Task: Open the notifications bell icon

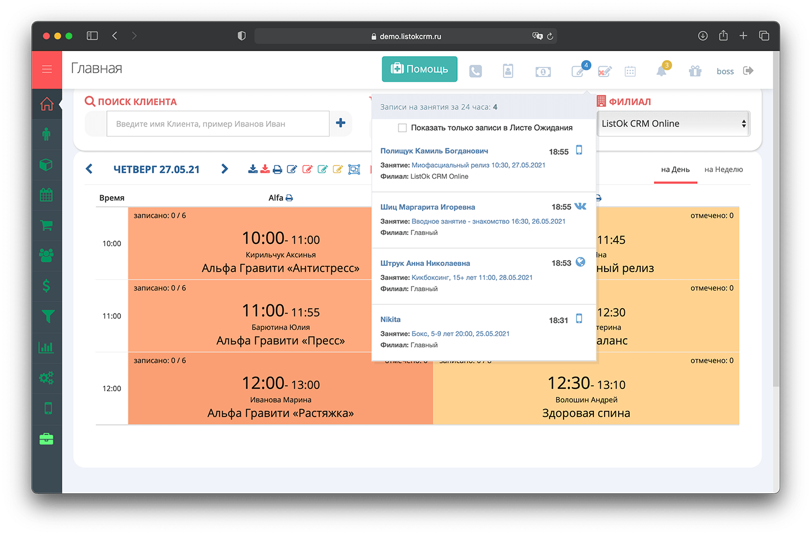Action: [661, 71]
